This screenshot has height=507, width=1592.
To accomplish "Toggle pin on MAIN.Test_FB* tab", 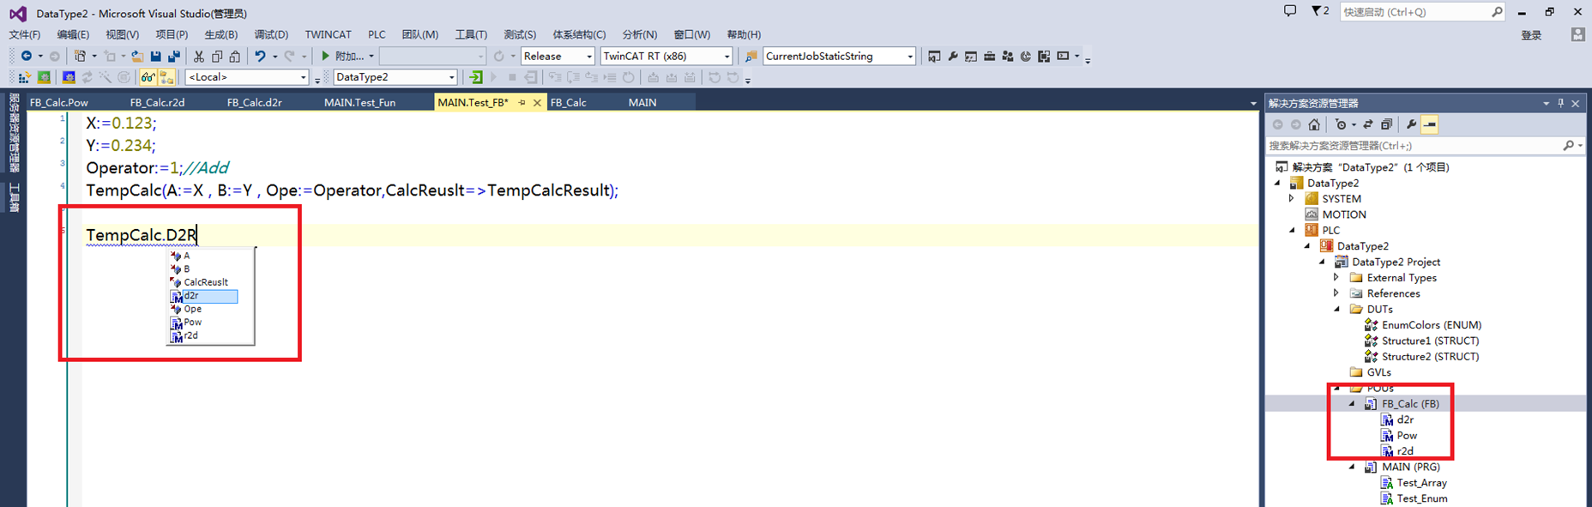I will [x=522, y=102].
